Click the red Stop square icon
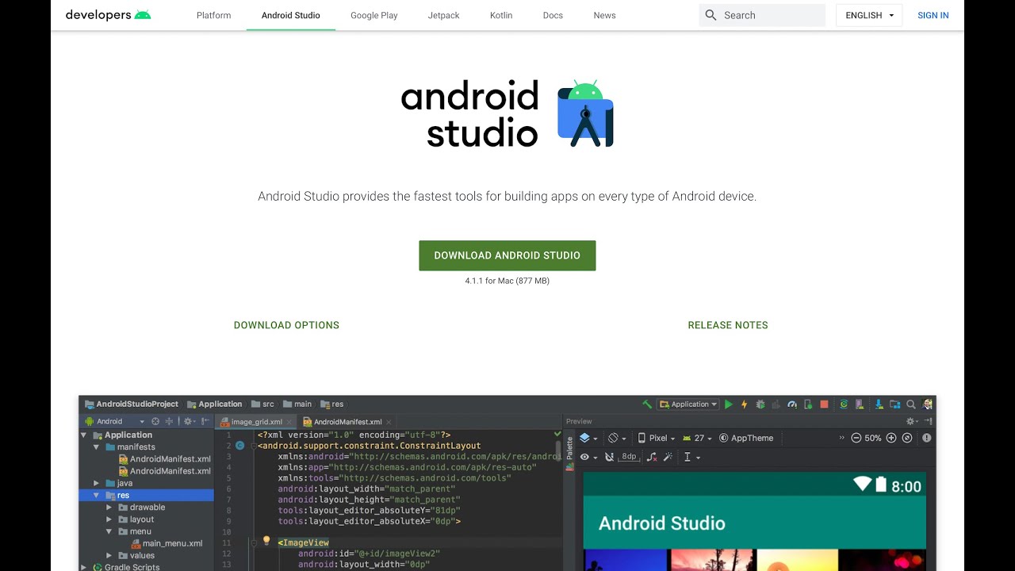The height and width of the screenshot is (571, 1015). click(x=824, y=404)
